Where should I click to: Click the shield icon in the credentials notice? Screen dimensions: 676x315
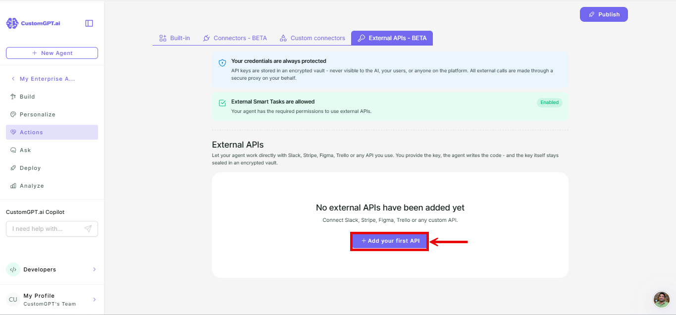222,63
